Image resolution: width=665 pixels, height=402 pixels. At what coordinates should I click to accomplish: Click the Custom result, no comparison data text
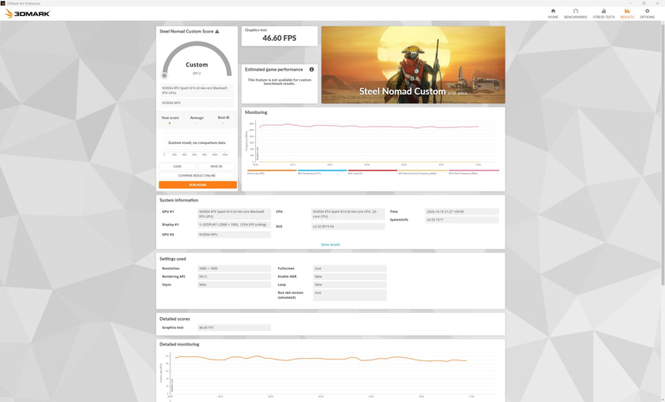[x=197, y=142]
